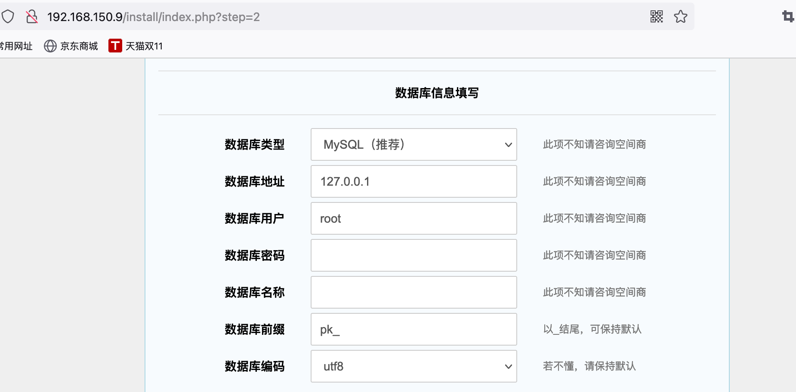
Task: Open the 常用网址 bookmarks folder
Action: 16,46
